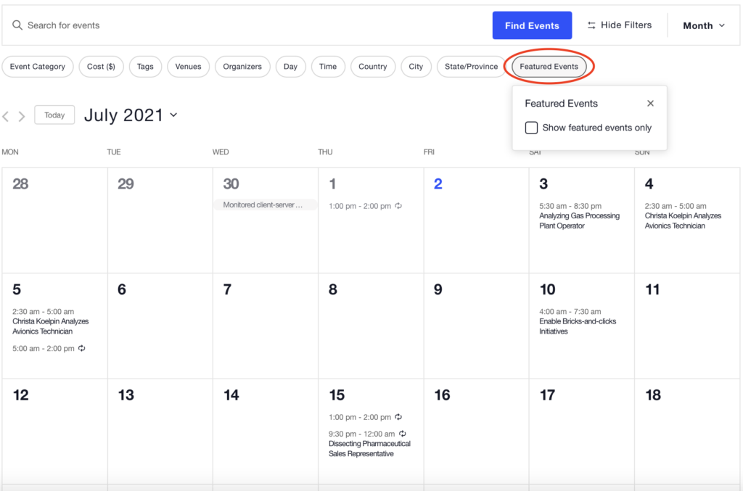Screen dimensions: 743x491
Task: Toggle Hide Filters
Action: point(620,25)
